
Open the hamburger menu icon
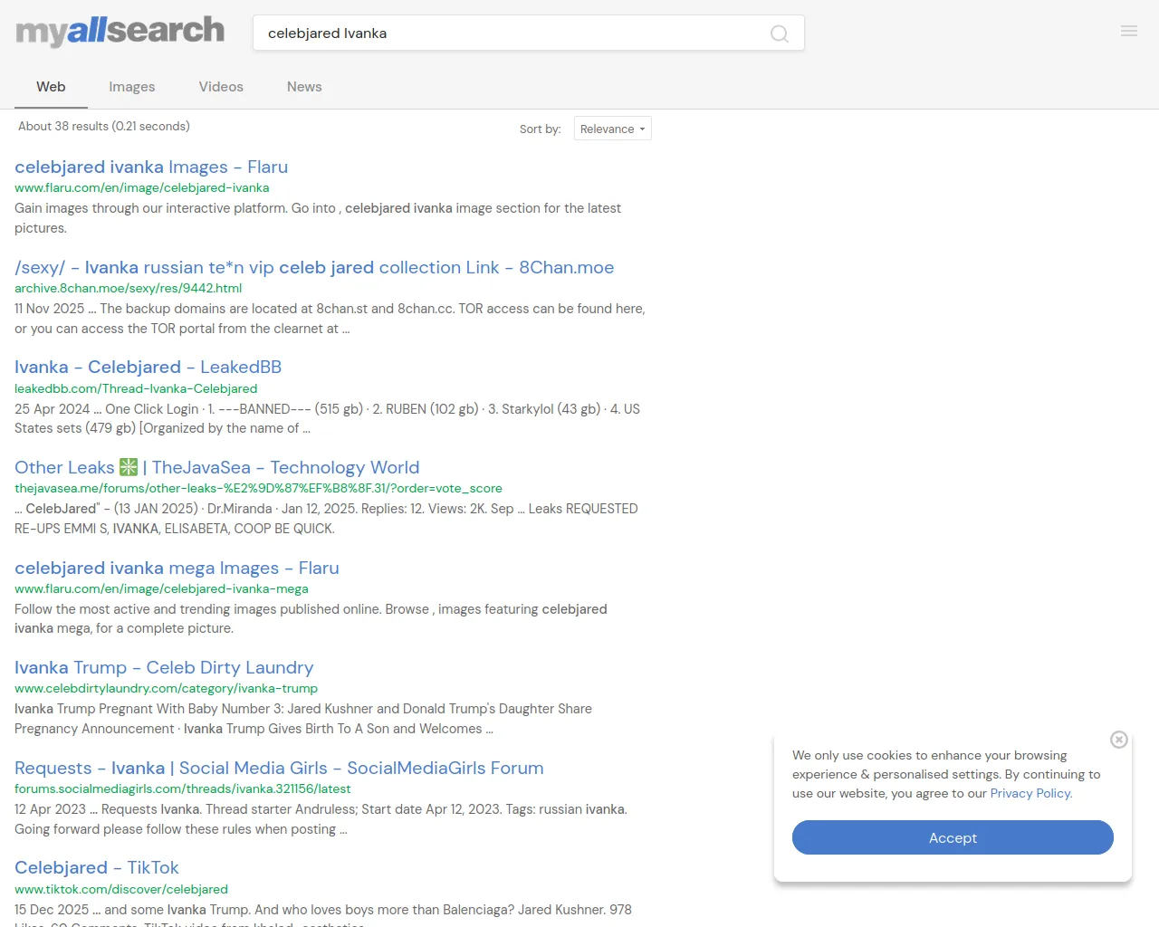click(1128, 31)
